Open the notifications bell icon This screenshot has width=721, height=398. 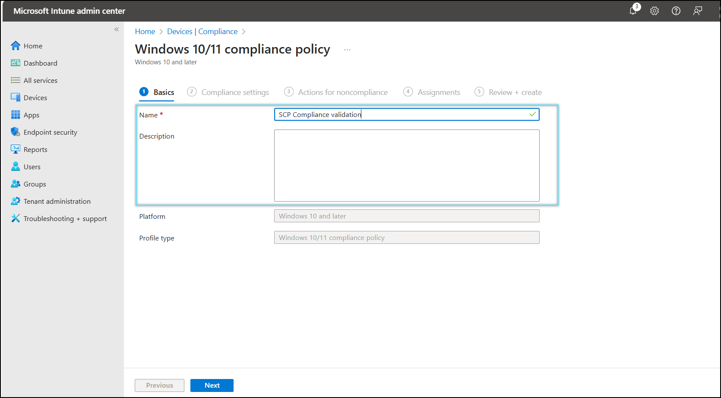click(x=633, y=11)
